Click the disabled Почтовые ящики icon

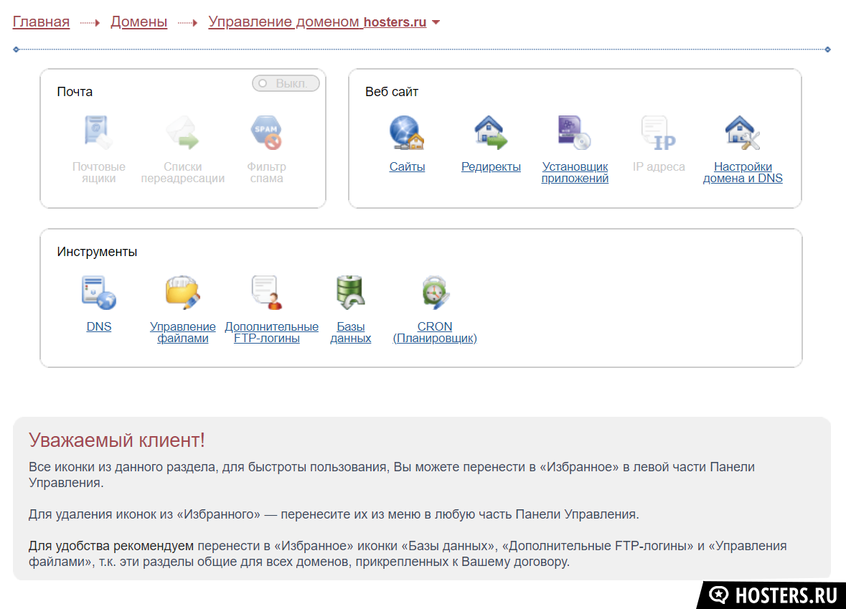coord(98,133)
